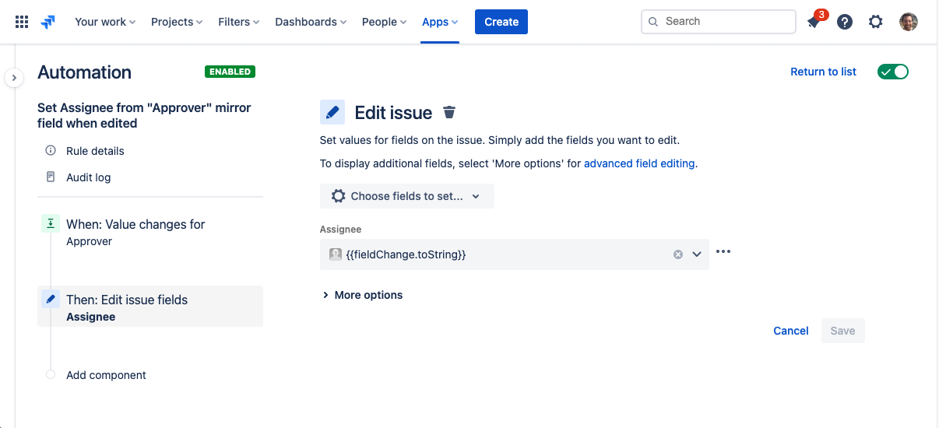Click the Return to list link
Screen dimensions: 939x428
(x=823, y=72)
